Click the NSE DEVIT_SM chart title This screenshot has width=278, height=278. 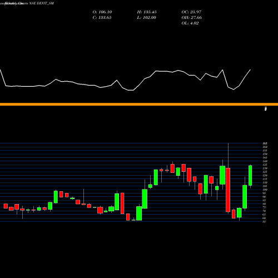(x=42, y=3)
